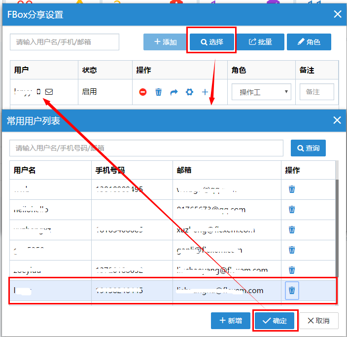Delete the first user in the common list
Viewport: 347px width, 337px height.
pyautogui.click(x=292, y=189)
